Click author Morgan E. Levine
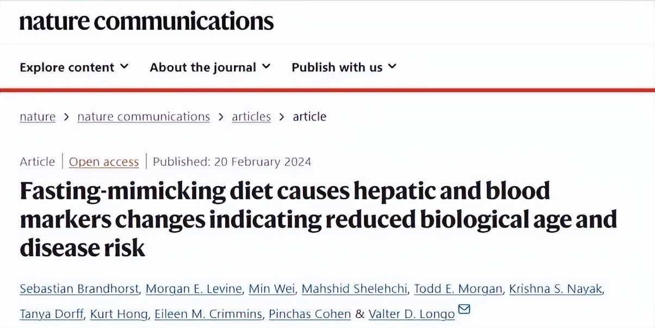 (x=194, y=289)
